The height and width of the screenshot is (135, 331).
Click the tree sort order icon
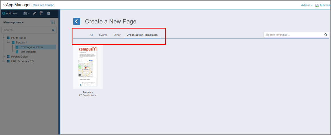click(x=53, y=22)
